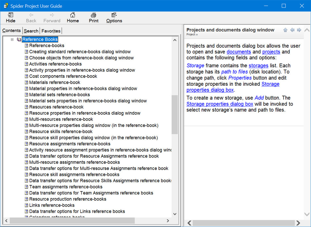Click topic icon beside Materials reference-book
The image size is (311, 227).
(x=26, y=82)
